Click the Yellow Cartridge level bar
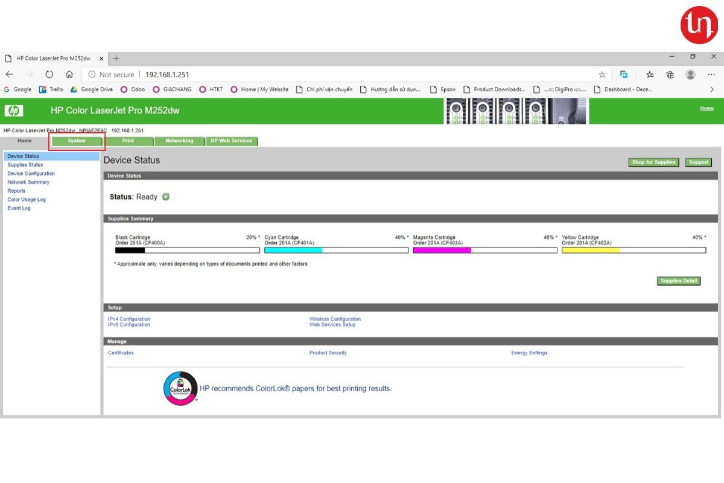Image resolution: width=724 pixels, height=483 pixels. tap(634, 250)
